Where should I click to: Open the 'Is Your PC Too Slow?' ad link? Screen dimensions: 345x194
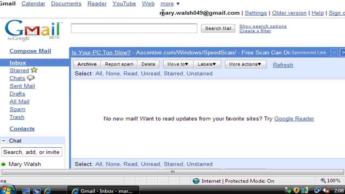tap(101, 53)
